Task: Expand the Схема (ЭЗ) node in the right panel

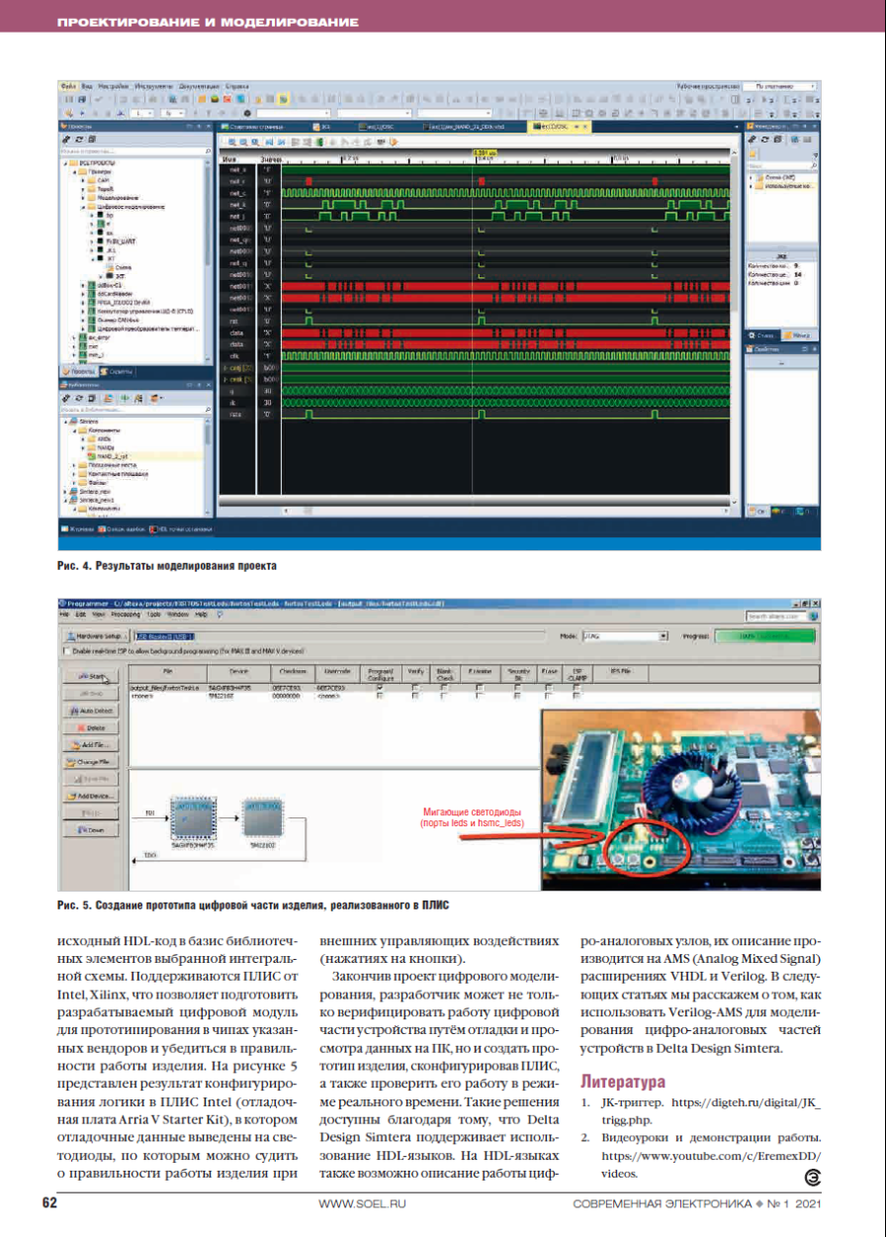Action: pos(750,177)
